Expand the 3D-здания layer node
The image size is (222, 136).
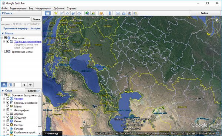pyautogui.click(x=4, y=117)
